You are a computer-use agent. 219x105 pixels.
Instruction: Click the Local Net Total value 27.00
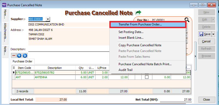coord(51,100)
